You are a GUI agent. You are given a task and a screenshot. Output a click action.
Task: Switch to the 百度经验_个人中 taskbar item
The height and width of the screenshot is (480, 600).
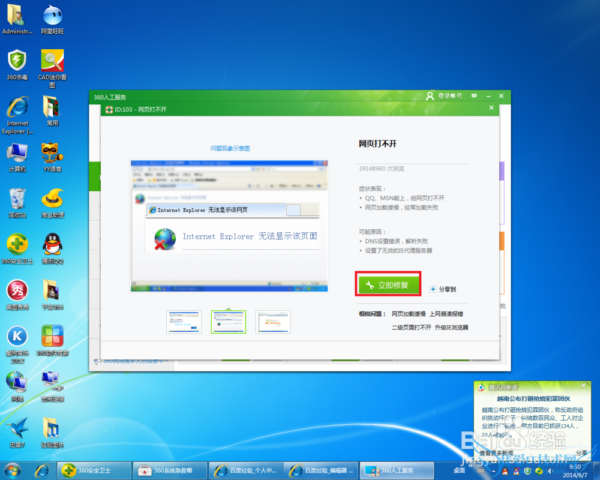coord(245,470)
